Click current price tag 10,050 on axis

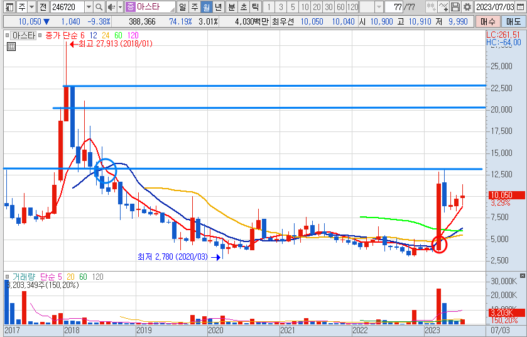pos(506,195)
